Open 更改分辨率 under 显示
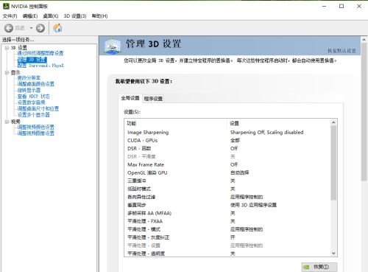 tap(29, 78)
